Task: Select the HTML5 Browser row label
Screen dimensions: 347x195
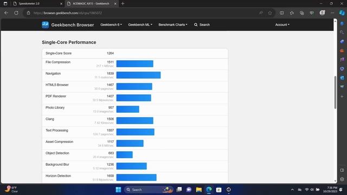Action: 57,85
